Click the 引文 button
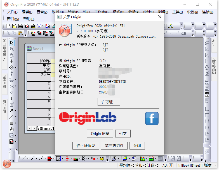 point(123,134)
